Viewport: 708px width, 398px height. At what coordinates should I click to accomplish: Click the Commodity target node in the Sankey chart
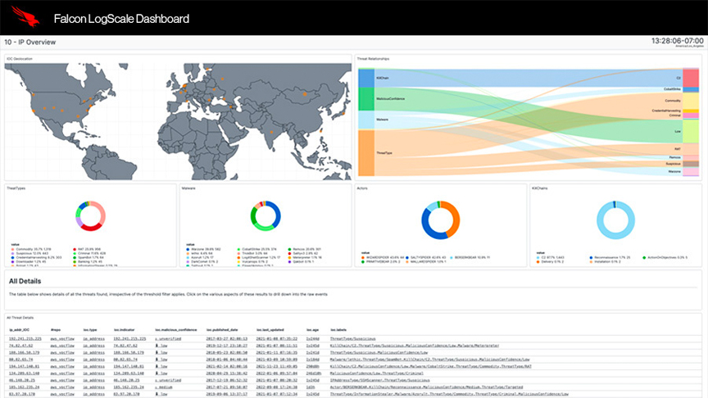tap(691, 101)
